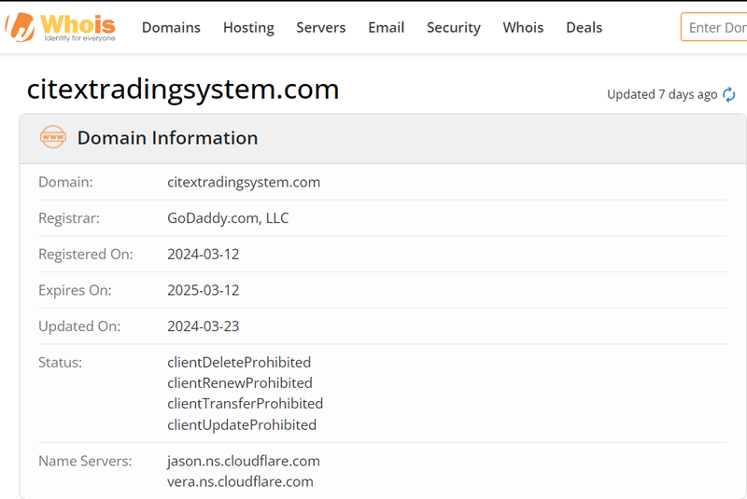Select the clientTransferProhibited status
This screenshot has width=747, height=499.
(246, 404)
